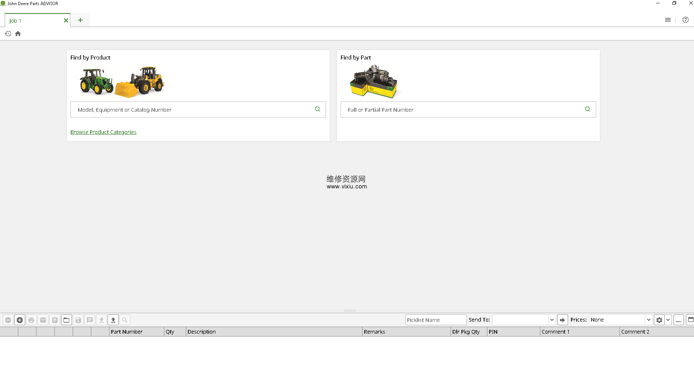Open the history icon below Job 1 tab
The width and height of the screenshot is (694, 365).
8,34
